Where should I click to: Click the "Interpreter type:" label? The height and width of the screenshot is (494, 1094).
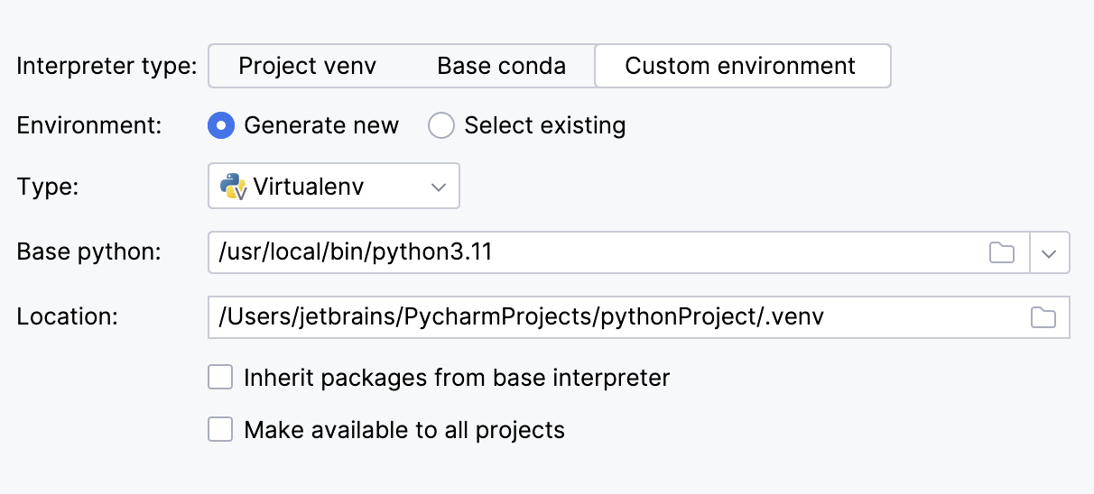tap(107, 66)
